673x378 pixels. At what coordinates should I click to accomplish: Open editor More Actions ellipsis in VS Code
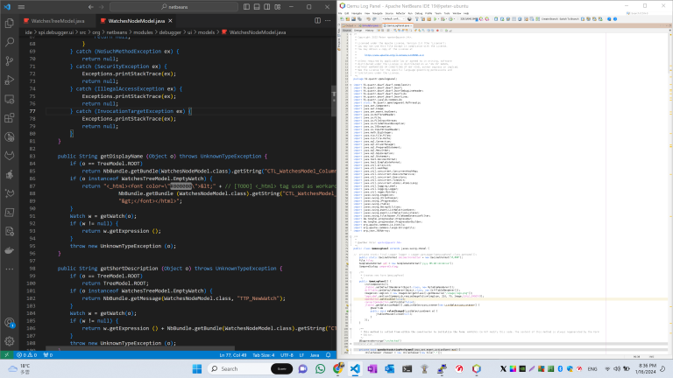(x=328, y=21)
